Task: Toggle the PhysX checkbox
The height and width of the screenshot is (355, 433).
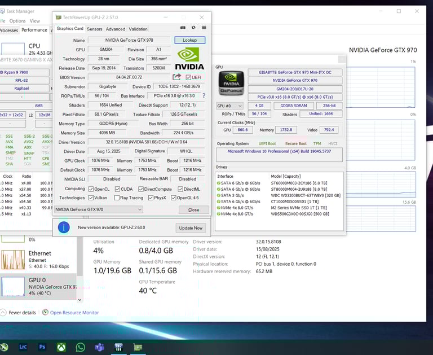Action: coord(151,198)
